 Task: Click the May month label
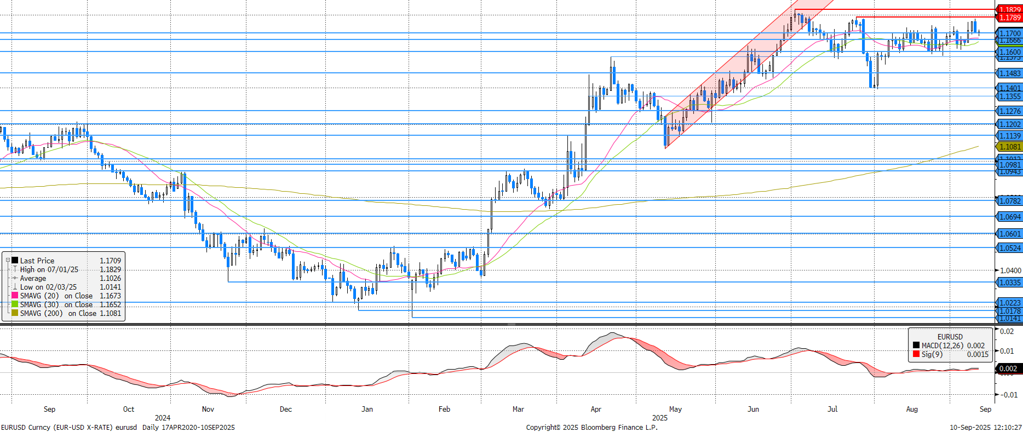pos(675,409)
